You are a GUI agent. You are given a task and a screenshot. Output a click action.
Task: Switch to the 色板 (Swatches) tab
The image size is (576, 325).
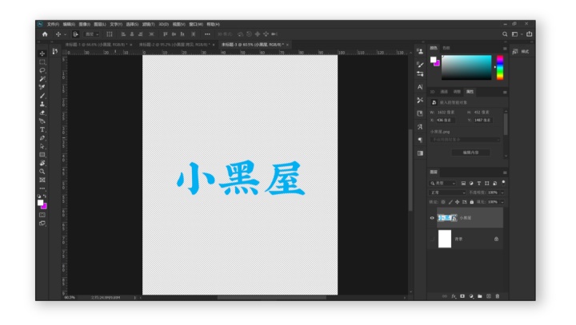pyautogui.click(x=446, y=48)
